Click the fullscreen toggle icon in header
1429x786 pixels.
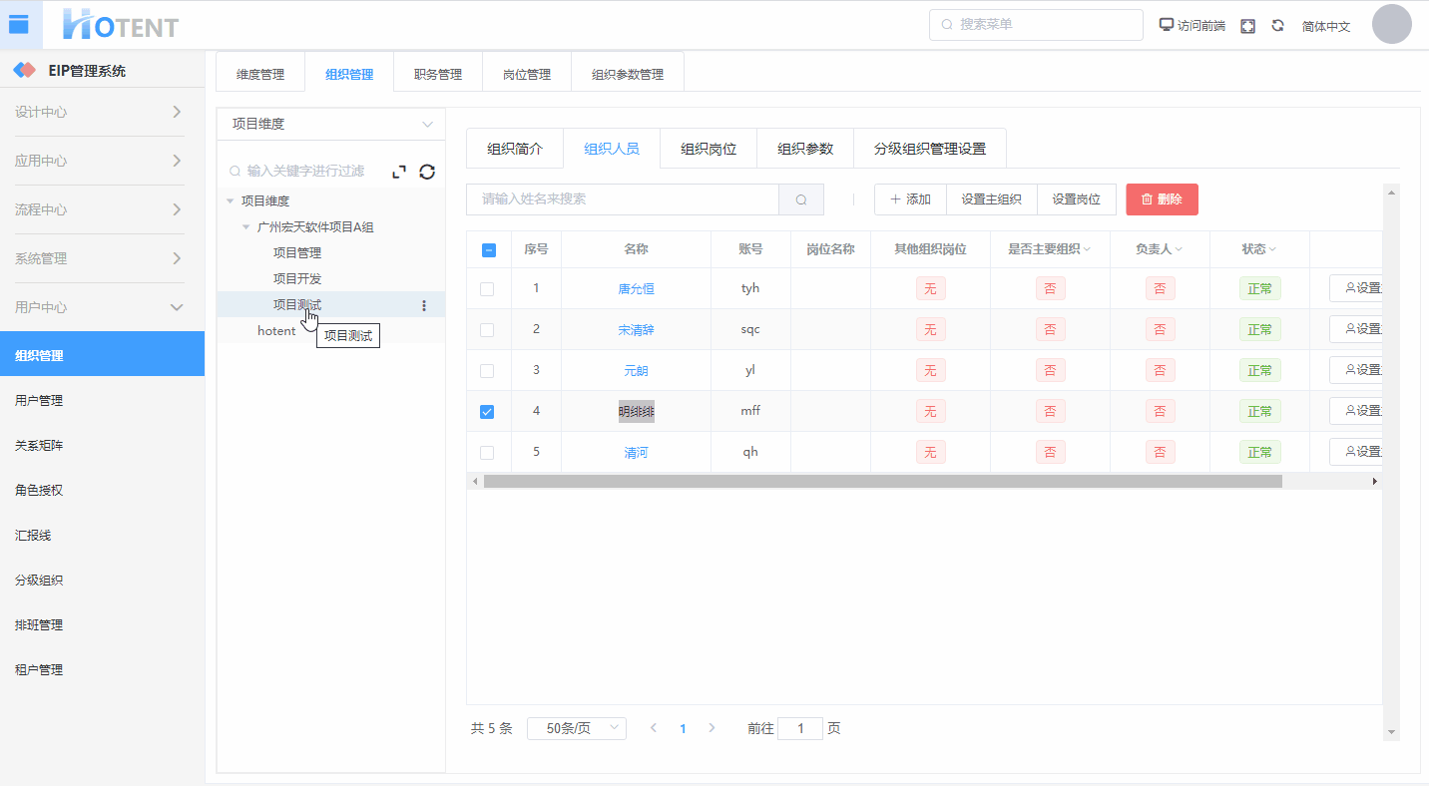point(1247,26)
